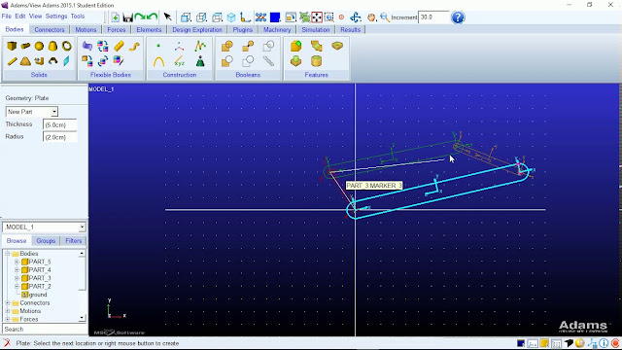Choose the Torus solid tool
Screen dimensions: 622x350
tap(66, 46)
